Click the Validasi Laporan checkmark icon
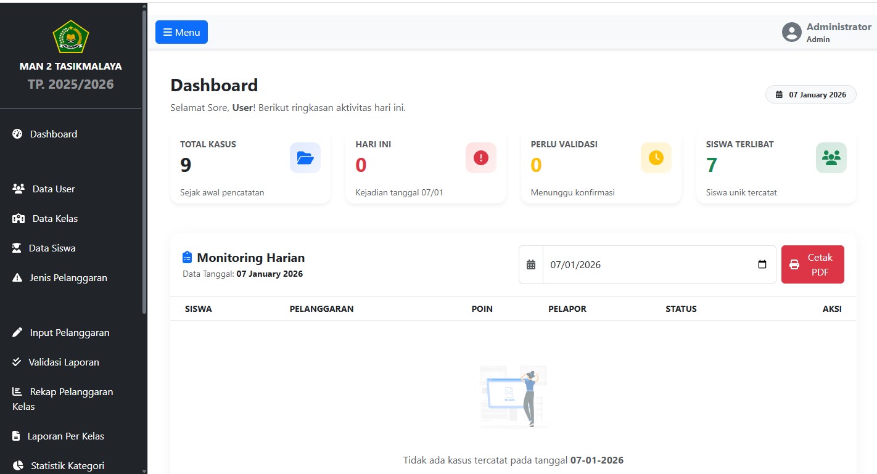Screen dimensions: 877x474 (17, 362)
